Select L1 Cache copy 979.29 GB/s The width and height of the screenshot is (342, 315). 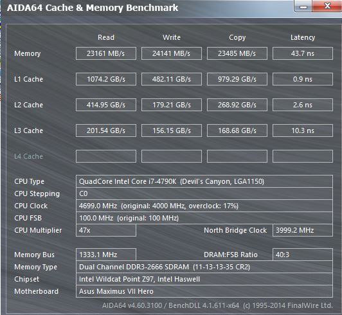237,79
